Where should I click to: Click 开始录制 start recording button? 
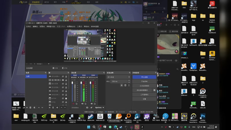pyautogui.click(x=144, y=81)
